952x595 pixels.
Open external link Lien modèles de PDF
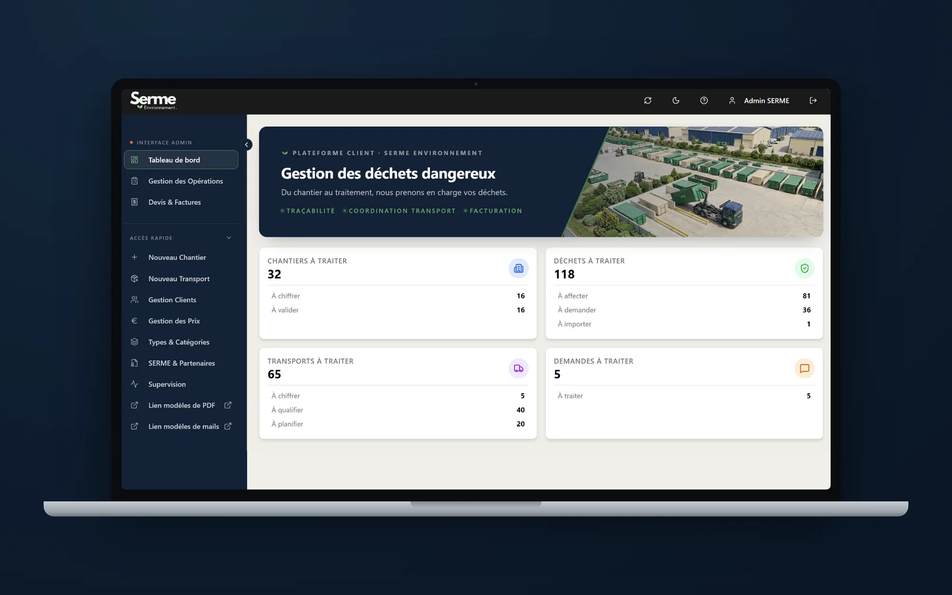coord(181,405)
